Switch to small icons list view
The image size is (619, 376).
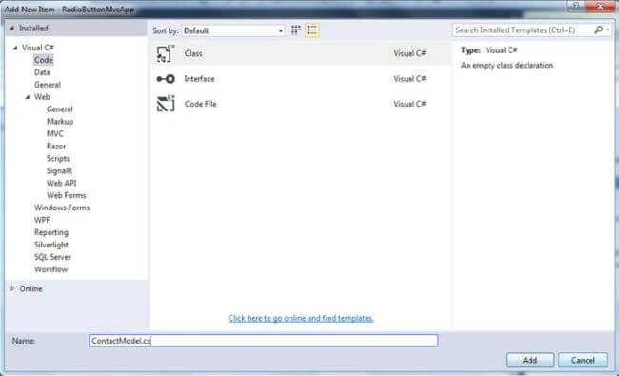[311, 30]
